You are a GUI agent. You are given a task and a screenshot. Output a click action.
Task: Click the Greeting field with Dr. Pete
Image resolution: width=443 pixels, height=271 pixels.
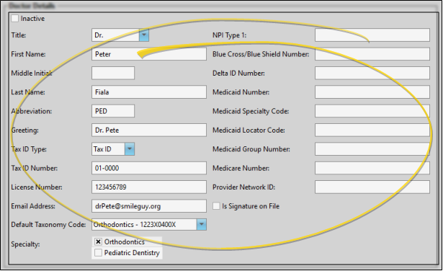[x=149, y=130]
